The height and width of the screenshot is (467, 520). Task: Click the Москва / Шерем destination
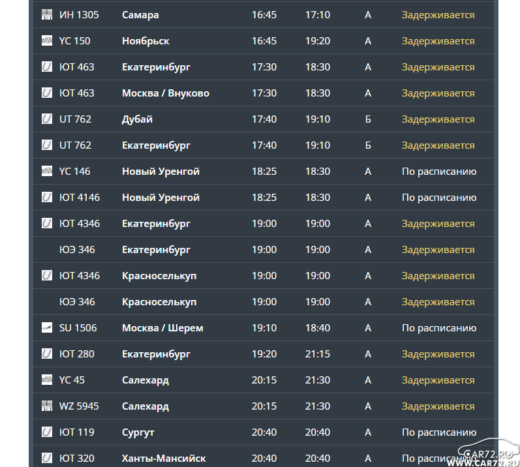(x=162, y=328)
